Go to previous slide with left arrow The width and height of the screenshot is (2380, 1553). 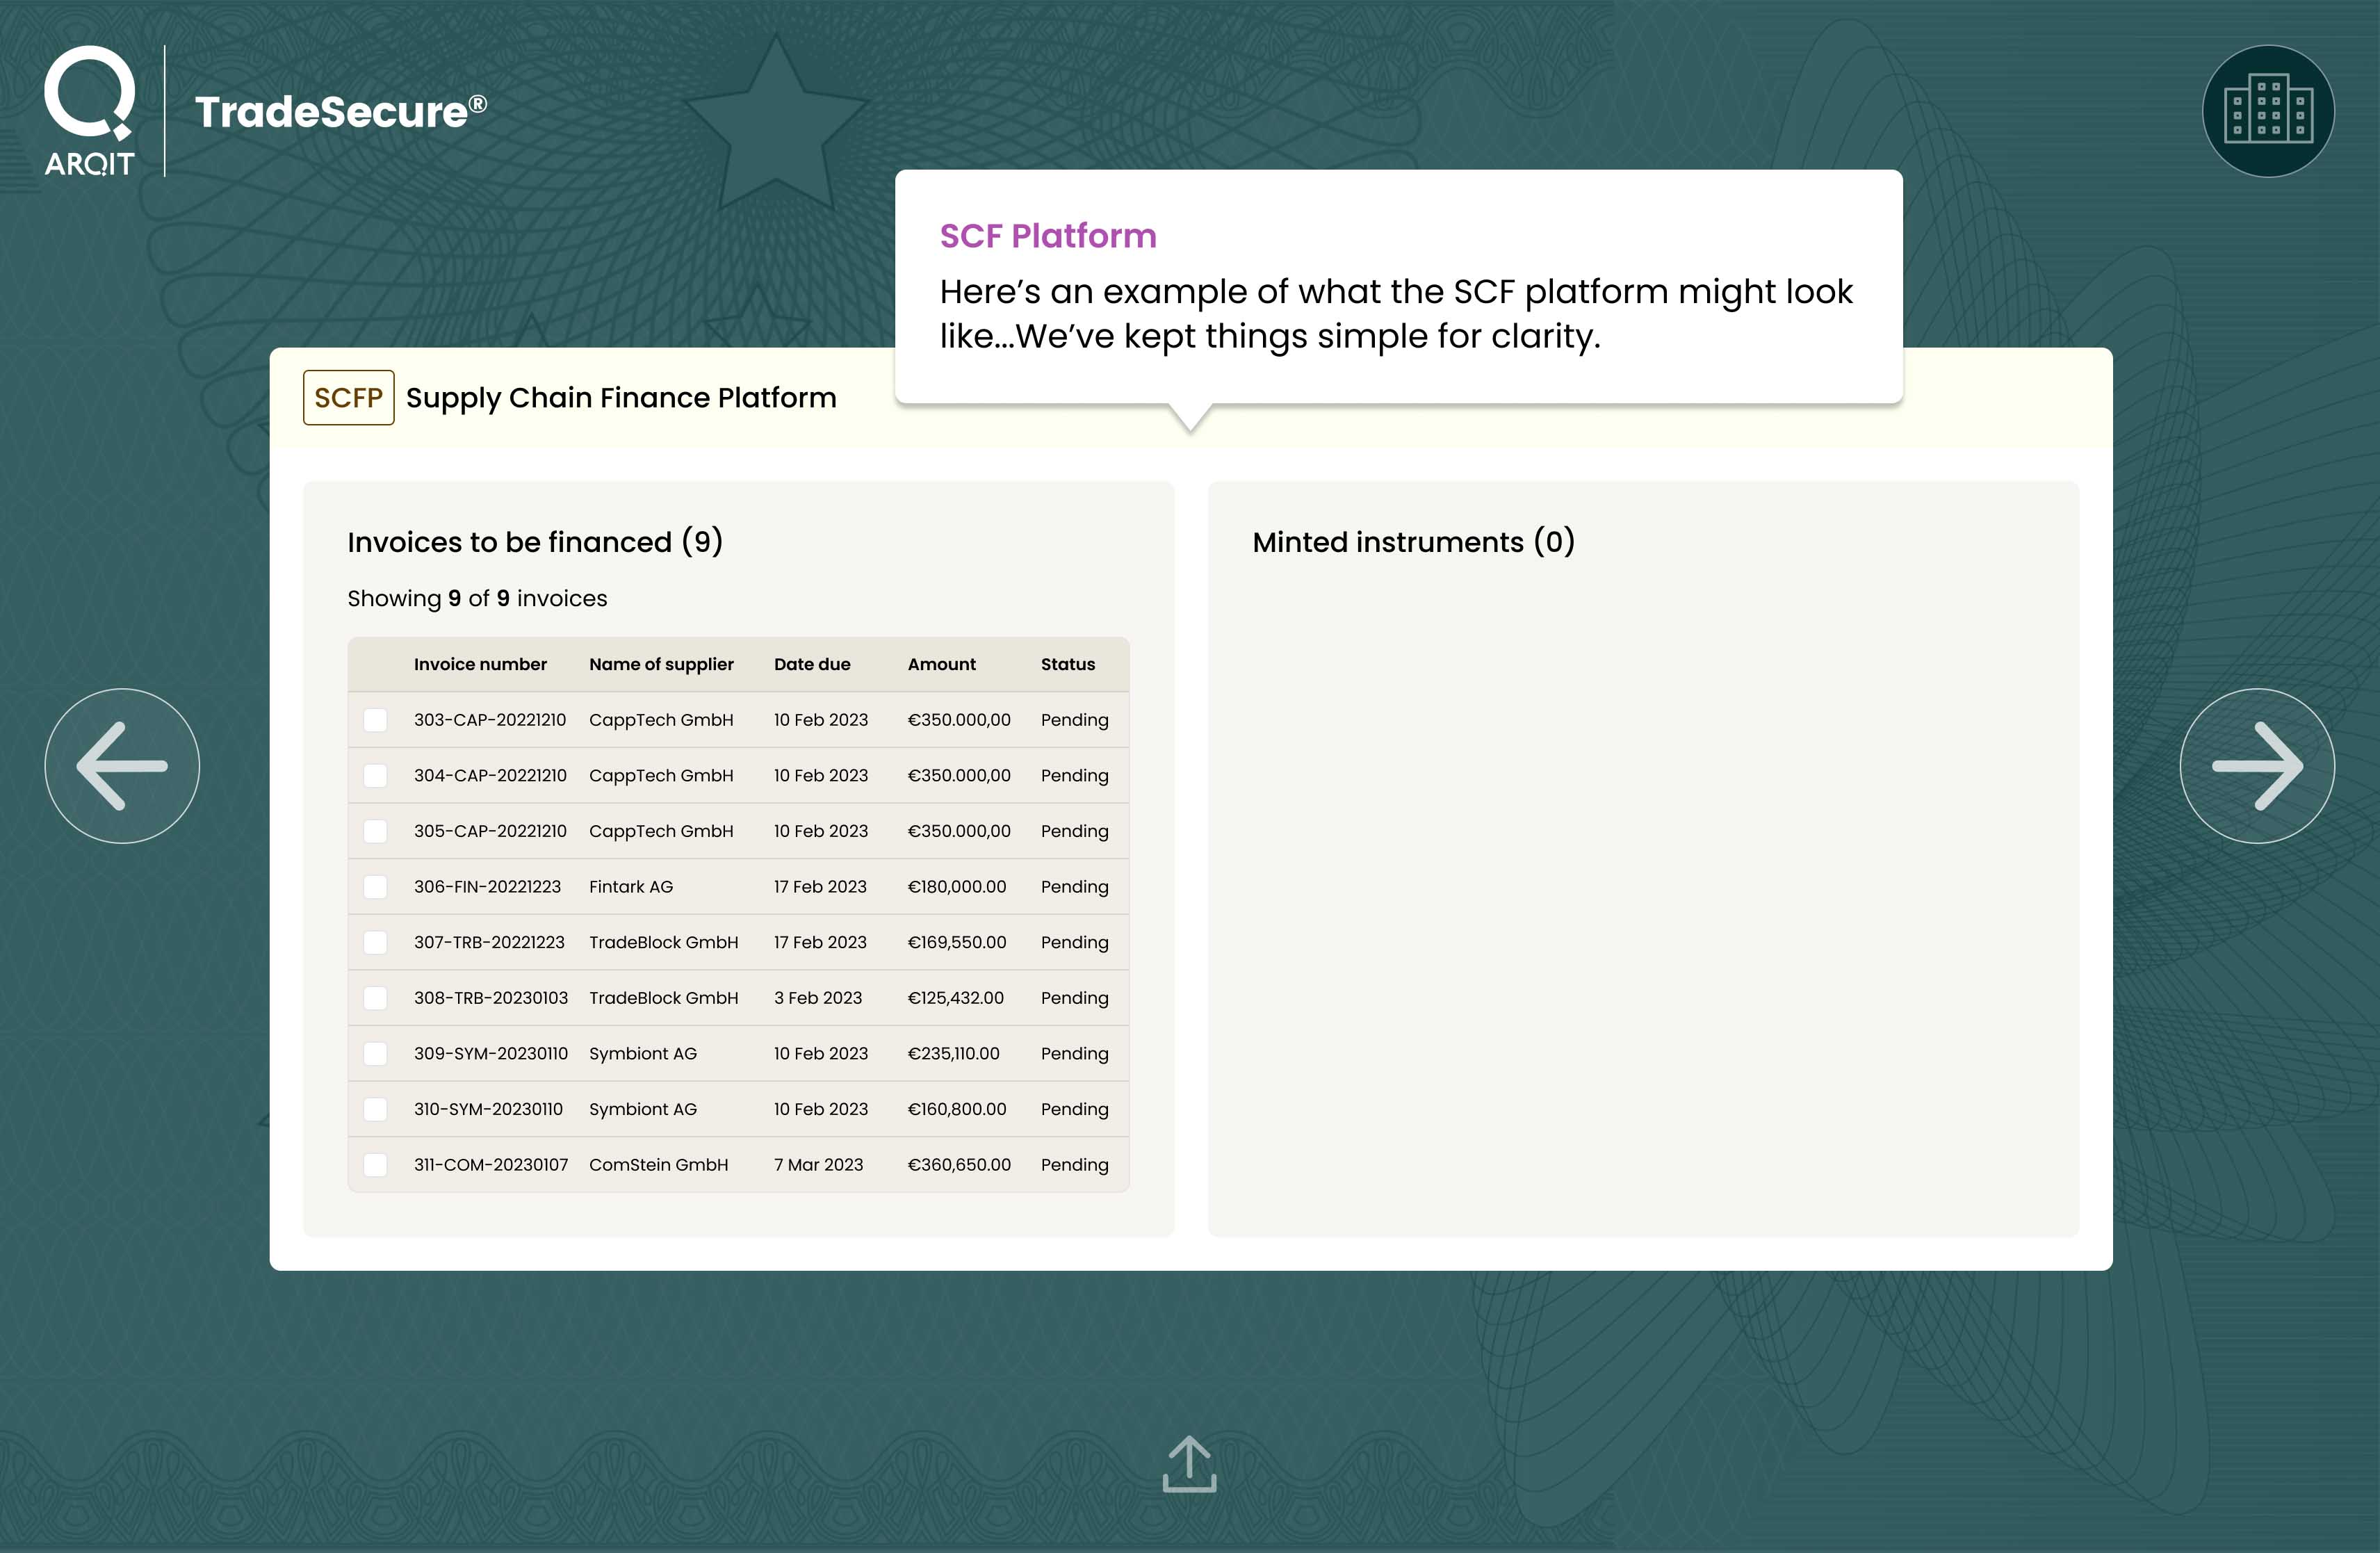122,766
